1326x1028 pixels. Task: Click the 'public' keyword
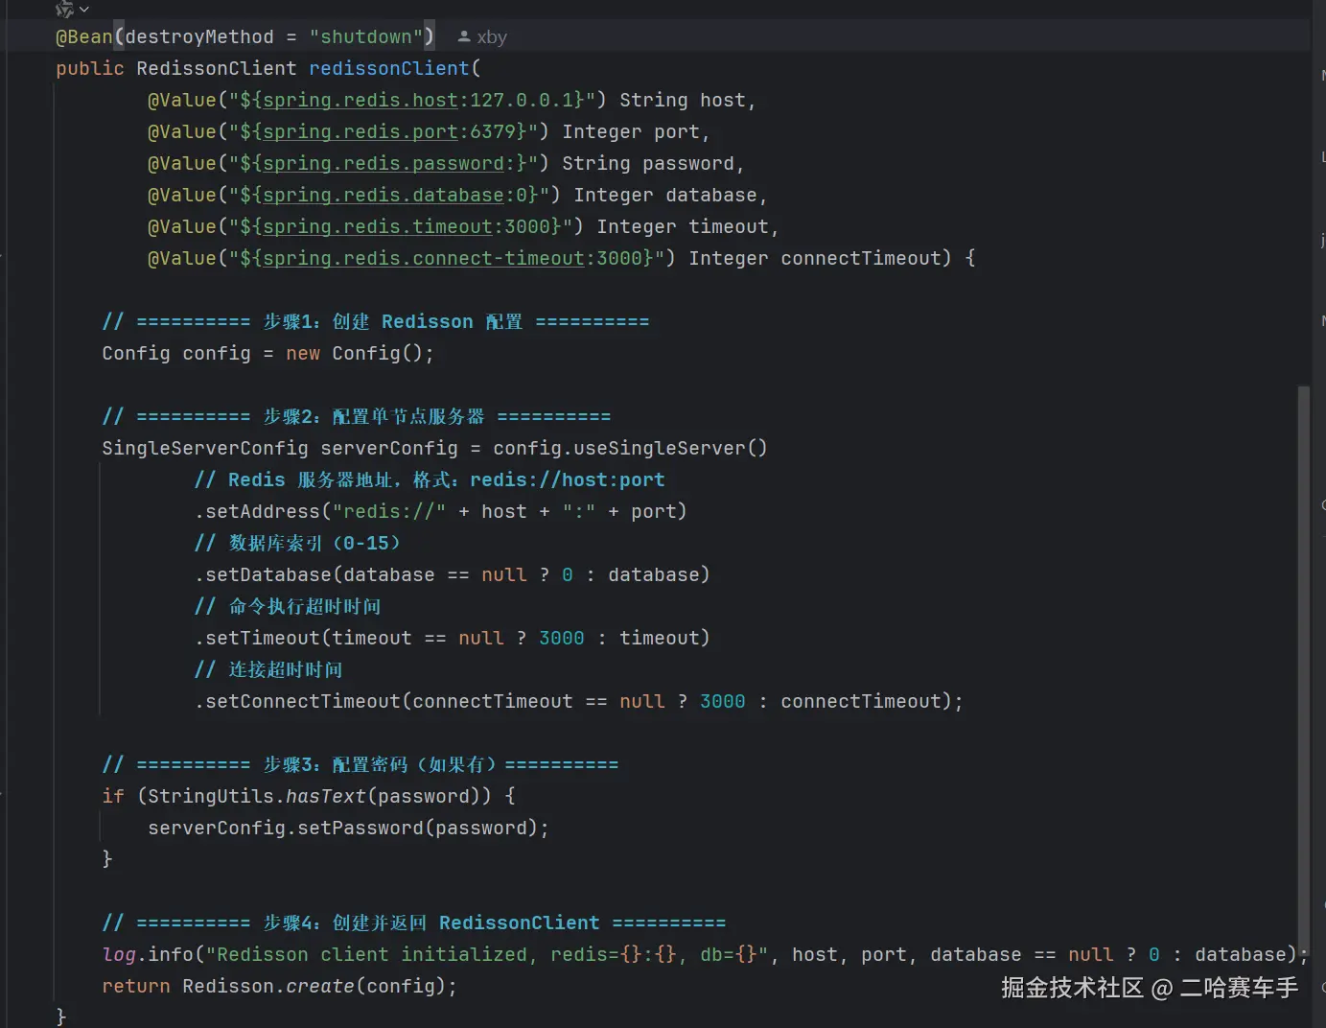[x=90, y=68]
